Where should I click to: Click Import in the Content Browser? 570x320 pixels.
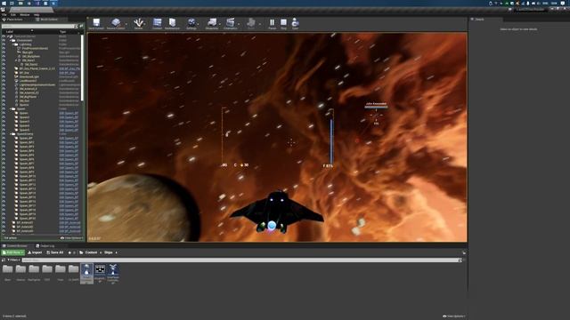click(x=35, y=252)
